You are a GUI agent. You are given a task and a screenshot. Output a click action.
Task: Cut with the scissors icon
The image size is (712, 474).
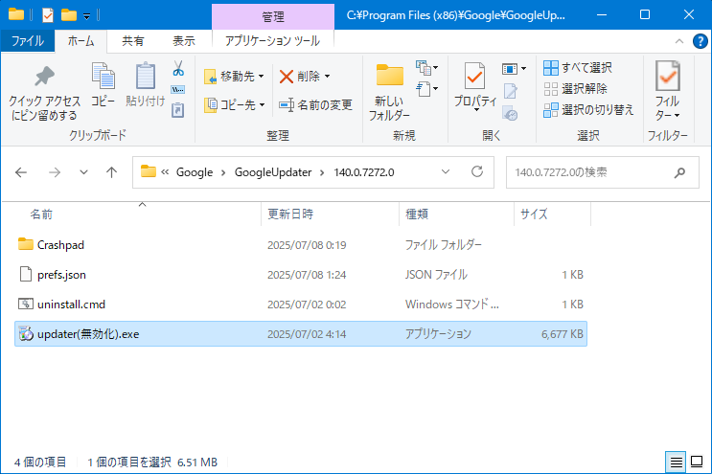(178, 68)
